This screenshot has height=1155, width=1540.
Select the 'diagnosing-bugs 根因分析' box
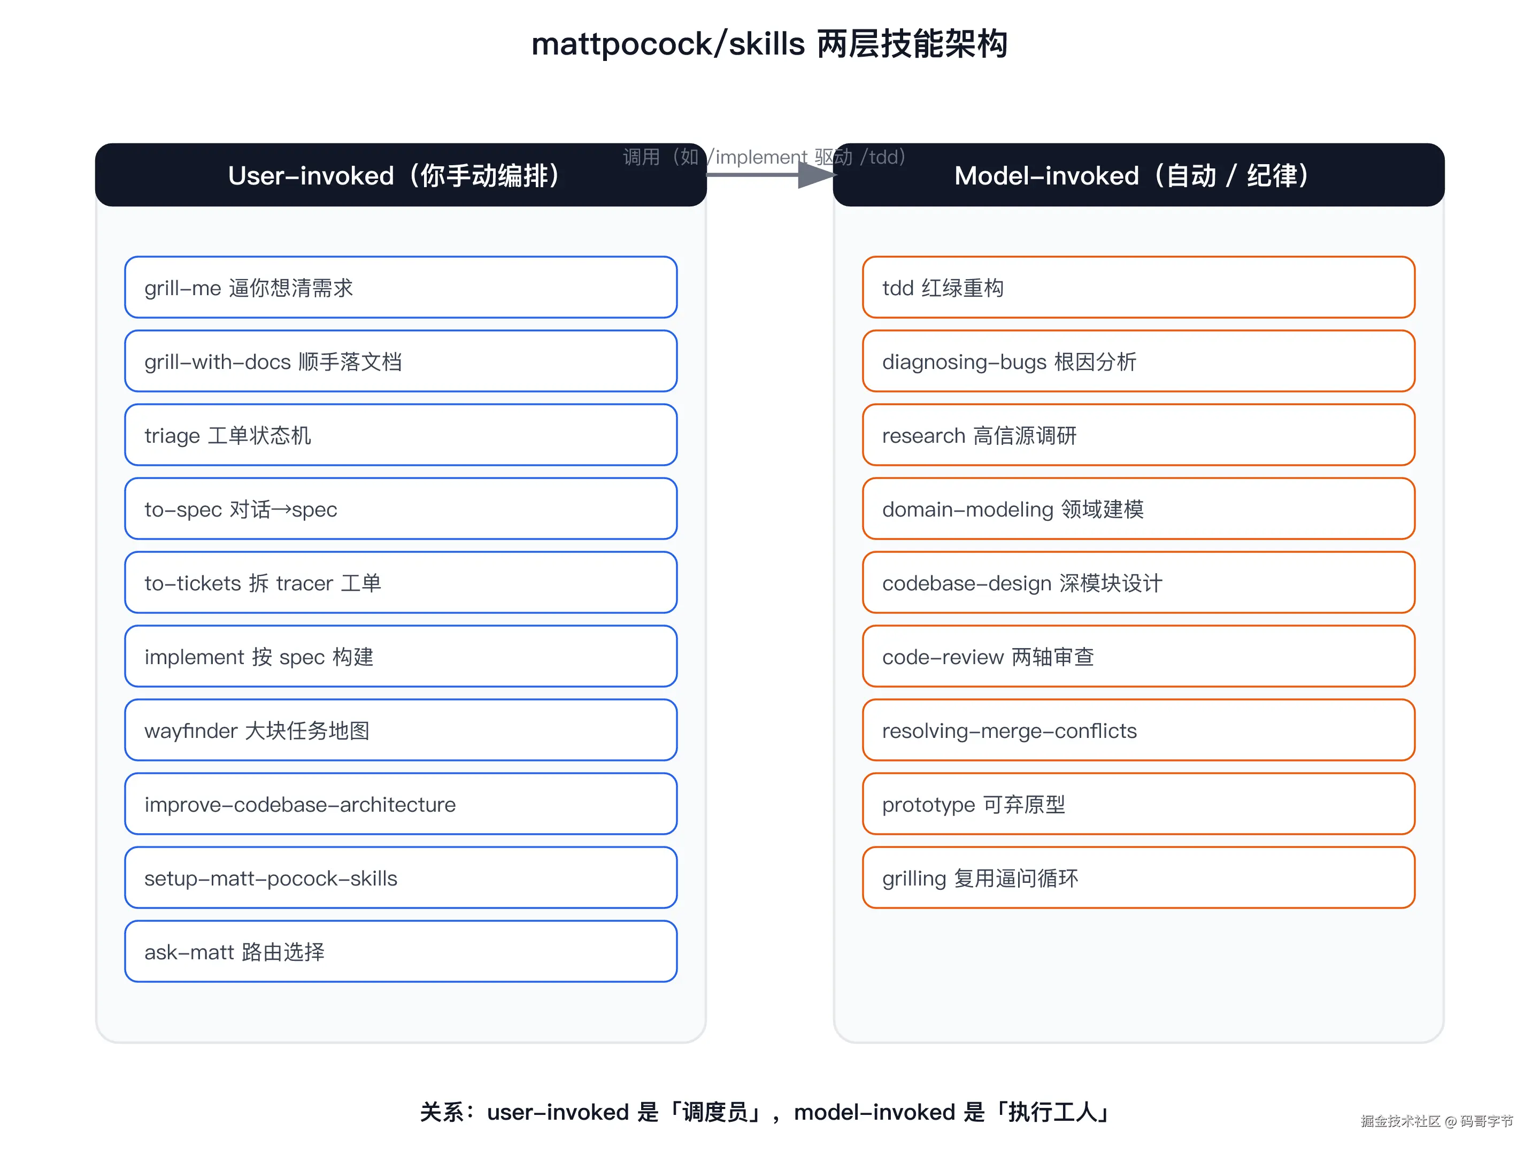[x=1139, y=361]
